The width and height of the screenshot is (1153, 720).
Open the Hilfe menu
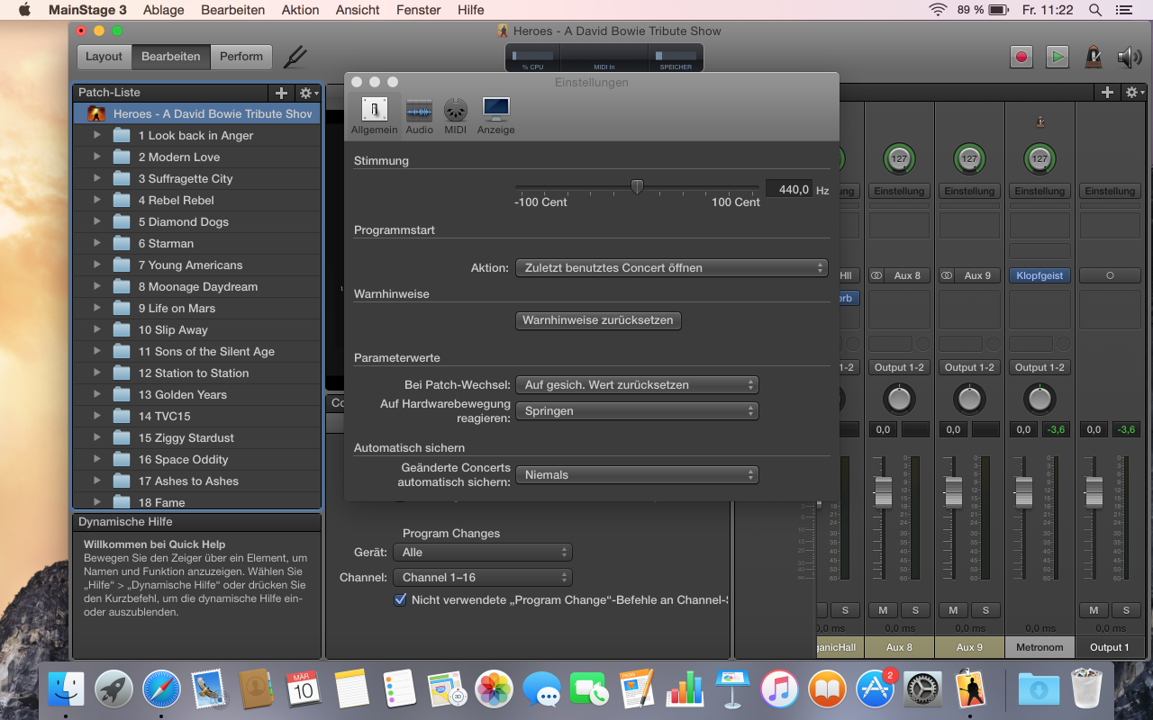click(471, 10)
